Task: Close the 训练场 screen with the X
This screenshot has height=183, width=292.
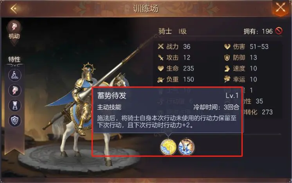Action: pyautogui.click(x=280, y=8)
